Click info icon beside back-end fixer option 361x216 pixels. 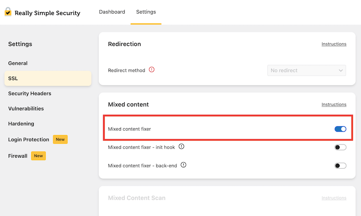click(184, 165)
